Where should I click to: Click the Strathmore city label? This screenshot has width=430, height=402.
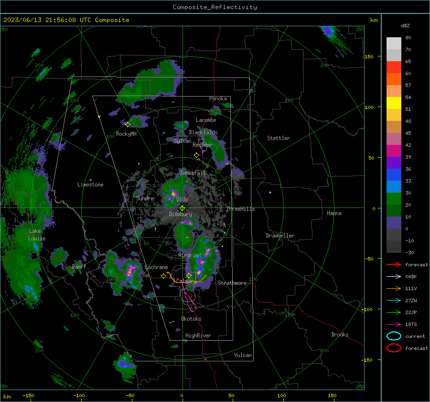pyautogui.click(x=232, y=283)
